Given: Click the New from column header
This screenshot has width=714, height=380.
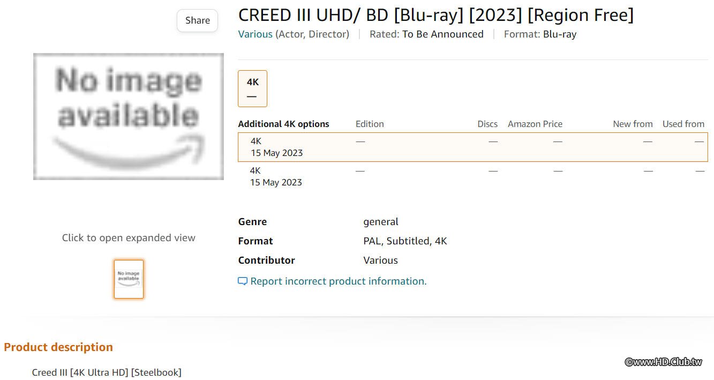Looking at the screenshot, I should coord(633,124).
